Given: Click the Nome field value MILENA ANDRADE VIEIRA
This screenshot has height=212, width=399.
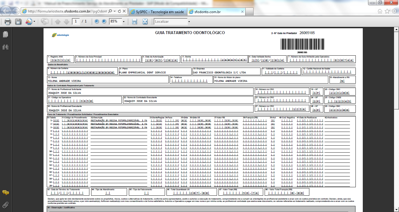Looking at the screenshot, I should pos(64,81).
